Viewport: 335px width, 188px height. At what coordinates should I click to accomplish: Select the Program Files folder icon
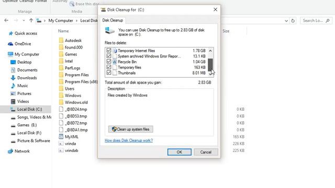click(61, 75)
